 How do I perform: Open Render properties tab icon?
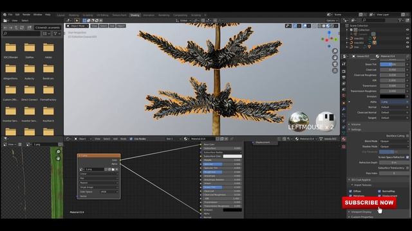(x=344, y=71)
